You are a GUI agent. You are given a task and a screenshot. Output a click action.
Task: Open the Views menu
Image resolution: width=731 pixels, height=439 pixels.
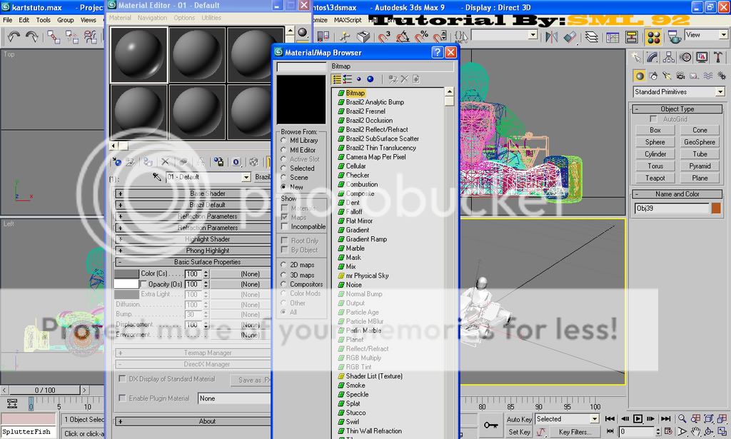pos(88,20)
